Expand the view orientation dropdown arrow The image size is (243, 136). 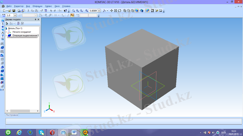click(108, 11)
